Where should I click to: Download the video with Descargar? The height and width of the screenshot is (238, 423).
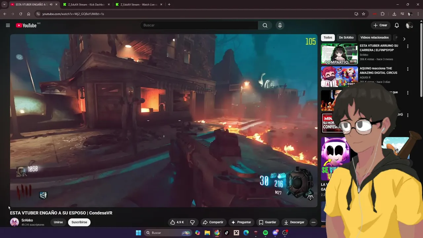click(294, 222)
